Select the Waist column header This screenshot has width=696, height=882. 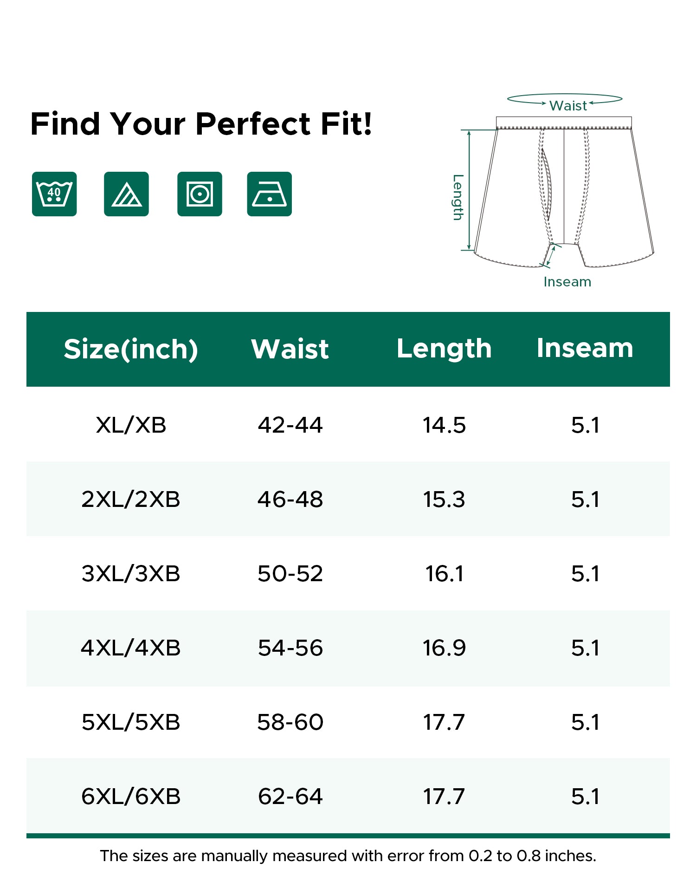pos(290,349)
